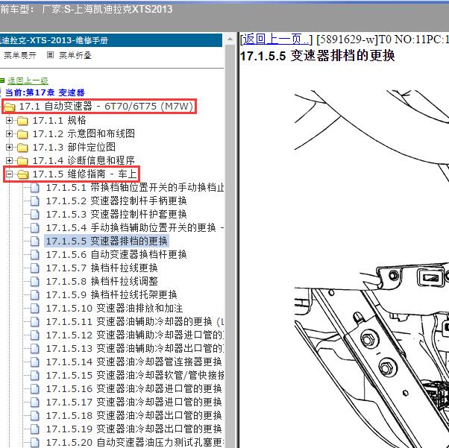Screen dimensions: 449x448
Task: Open 17.1.5.3 变速器控制杆护套更换
Action: (x=116, y=214)
